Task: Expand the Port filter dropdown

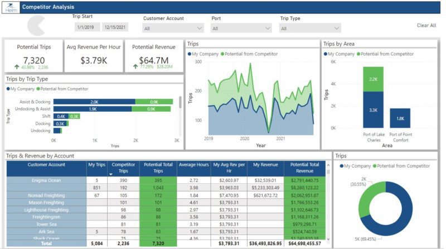Action: 241,28
